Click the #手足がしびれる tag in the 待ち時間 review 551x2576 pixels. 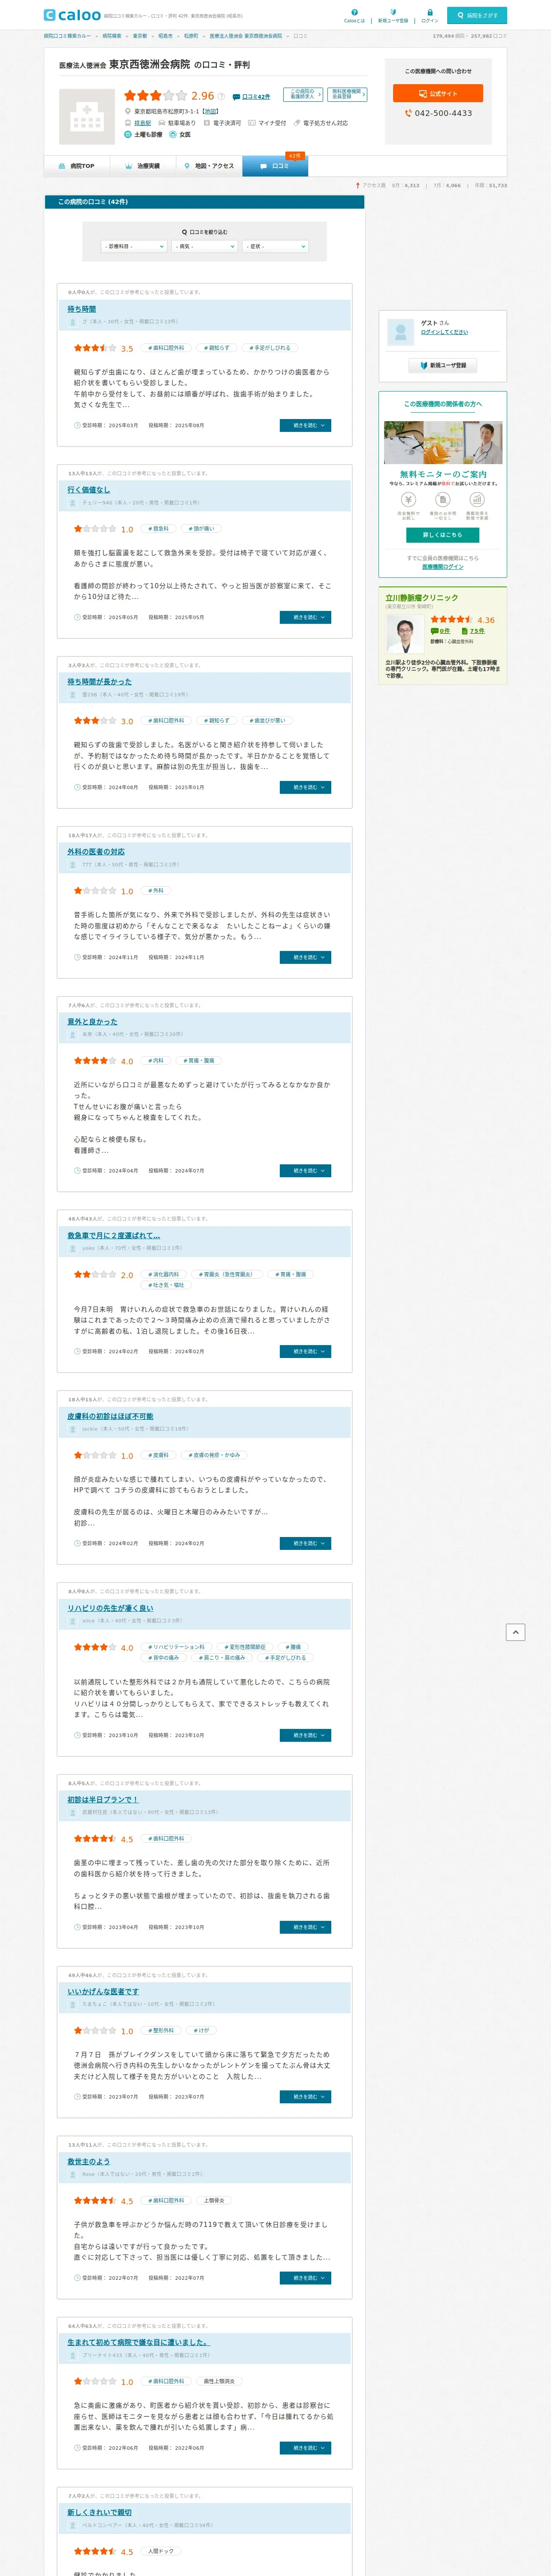pos(270,348)
